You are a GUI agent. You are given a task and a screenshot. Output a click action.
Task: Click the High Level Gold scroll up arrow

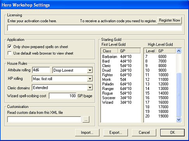coord(179,51)
